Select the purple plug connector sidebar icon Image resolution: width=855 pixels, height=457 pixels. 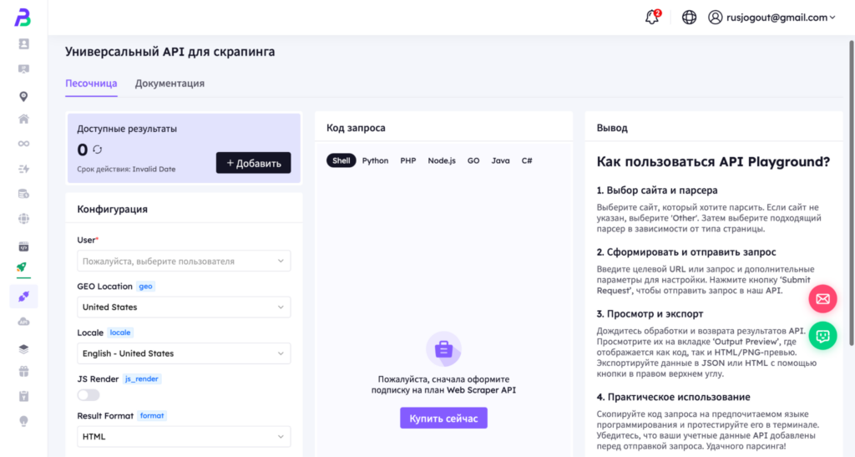[23, 297]
